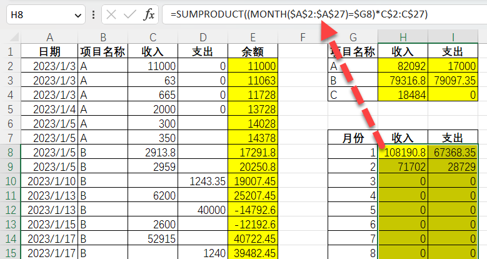This screenshot has height=259, width=487.
Task: Select monthly expense cell 67368.35
Action: [453, 153]
